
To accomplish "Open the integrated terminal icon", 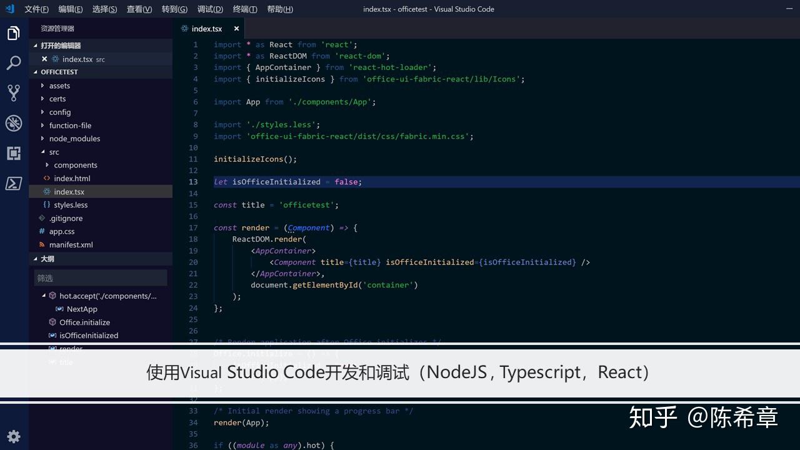I will [14, 183].
